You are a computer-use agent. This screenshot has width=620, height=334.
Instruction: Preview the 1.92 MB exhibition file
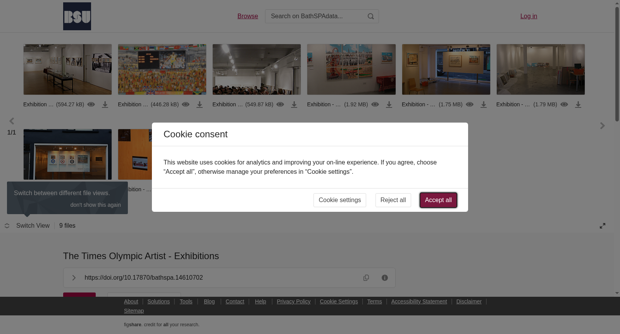click(375, 104)
